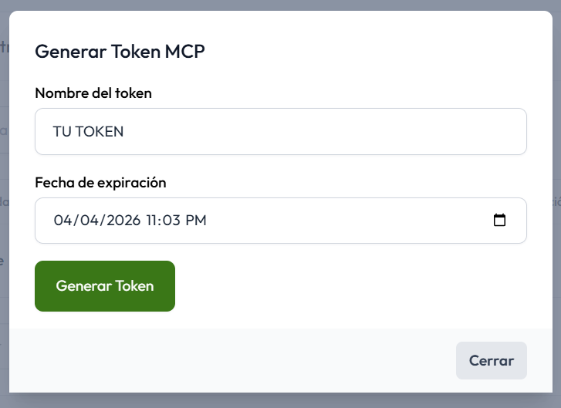Click the dimmed backdrop right of the dialog

click(x=556, y=231)
